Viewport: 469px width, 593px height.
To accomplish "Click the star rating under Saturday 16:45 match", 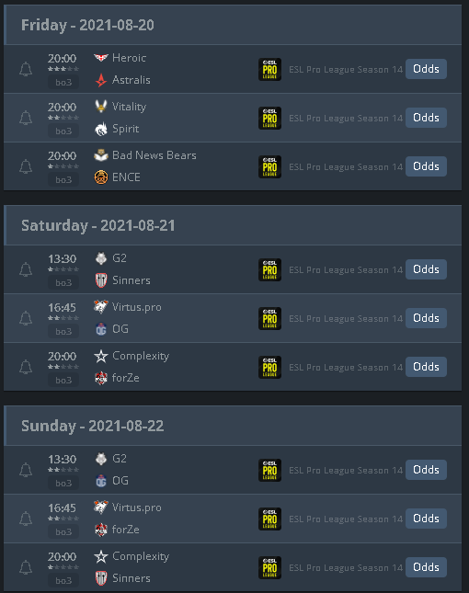I will click(63, 318).
